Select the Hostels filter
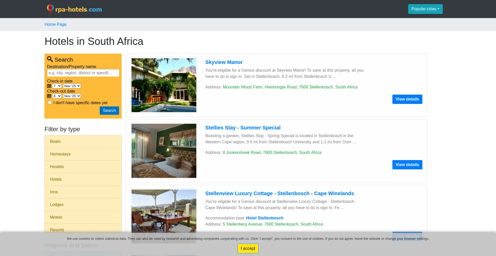The width and height of the screenshot is (496, 256). (x=57, y=167)
